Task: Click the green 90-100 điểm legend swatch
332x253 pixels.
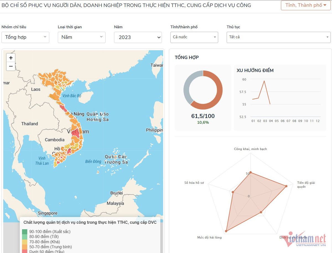Action: click(x=25, y=231)
